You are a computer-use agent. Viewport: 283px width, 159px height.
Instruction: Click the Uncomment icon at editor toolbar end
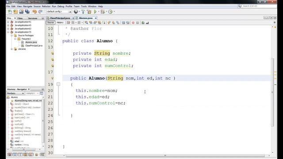(147, 23)
